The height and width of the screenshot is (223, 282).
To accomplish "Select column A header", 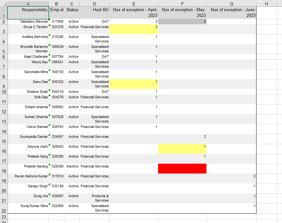I will pos(28,4).
